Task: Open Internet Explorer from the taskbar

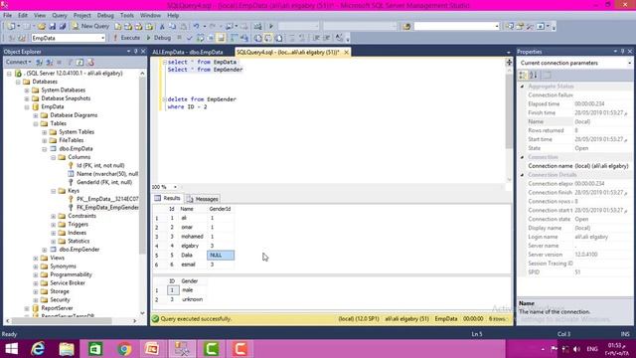Action: 38,349
